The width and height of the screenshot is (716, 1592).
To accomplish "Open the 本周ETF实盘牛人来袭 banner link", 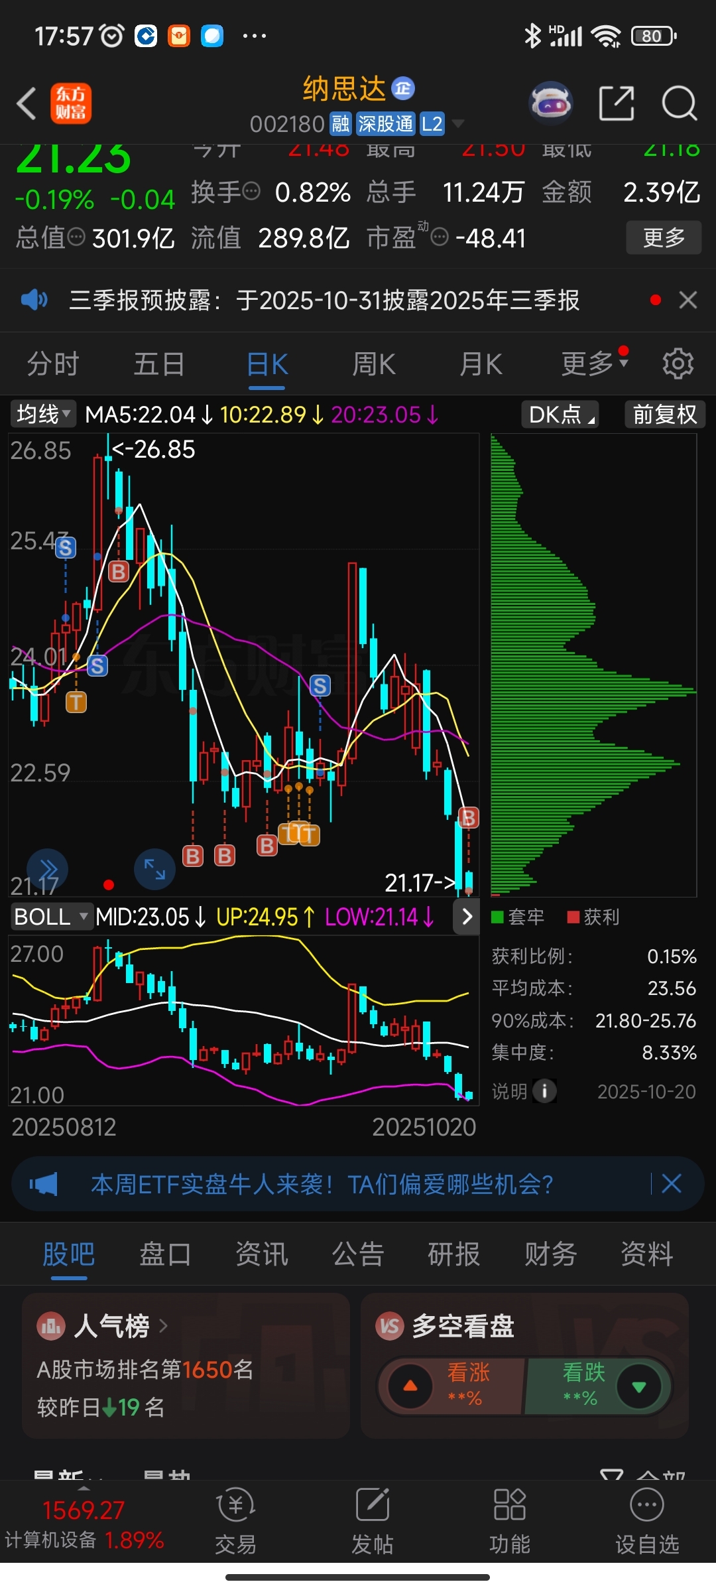I will tap(322, 1184).
